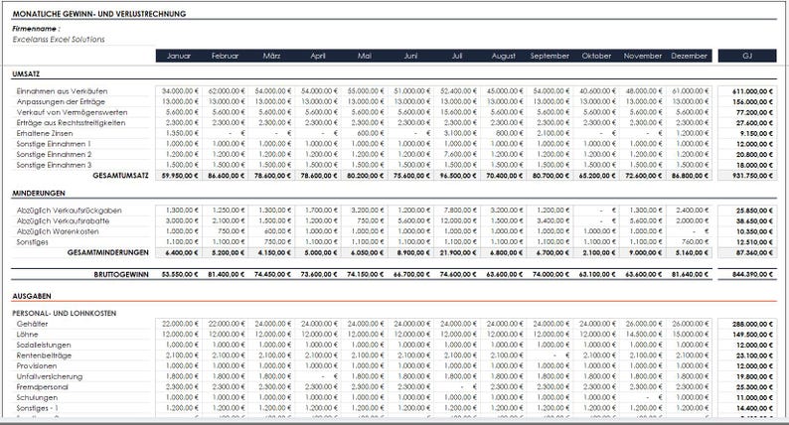This screenshot has height=425, width=789.
Task: Click GJ total 611.000,00 € for Verkäufe
Action: 747,91
